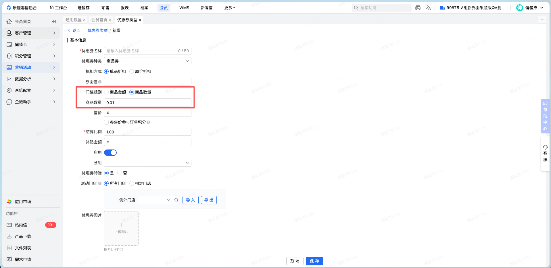
Task: Select the 商品金额 threshold radio button
Action: pyautogui.click(x=106, y=92)
